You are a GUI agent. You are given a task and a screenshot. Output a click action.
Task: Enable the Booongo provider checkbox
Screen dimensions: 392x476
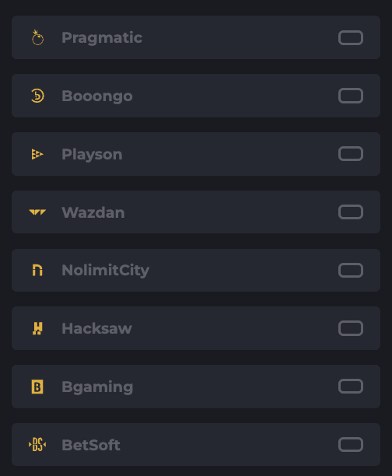pos(351,96)
